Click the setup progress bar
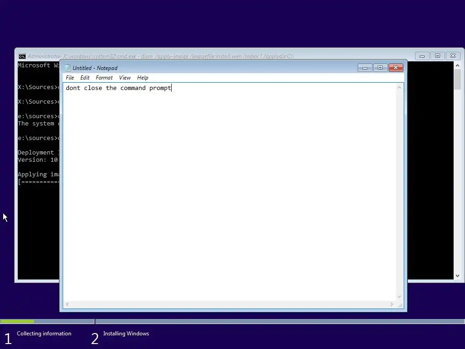 coord(232,321)
